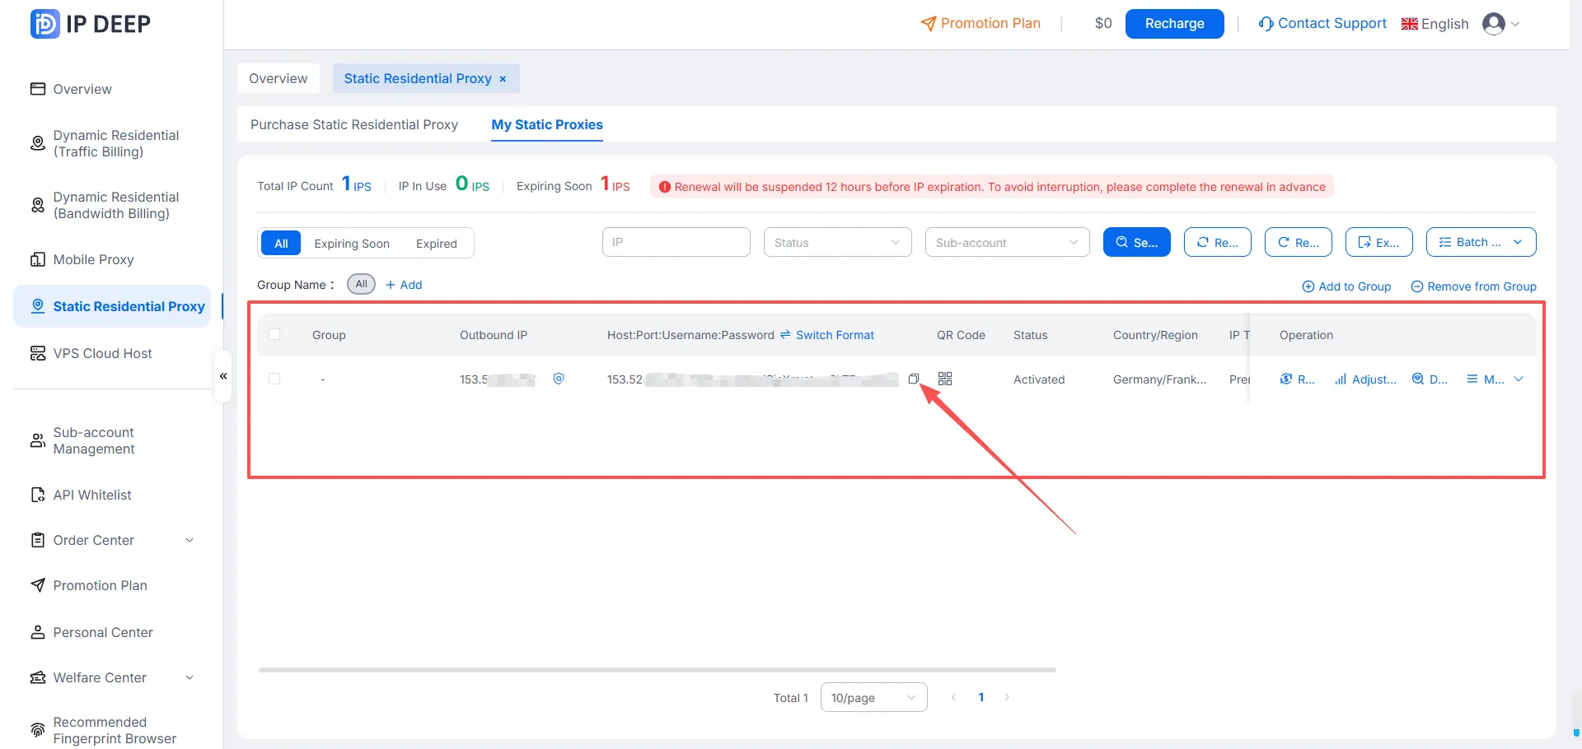
Task: Open Adjust bandwidth operation for the proxy
Action: [1365, 379]
